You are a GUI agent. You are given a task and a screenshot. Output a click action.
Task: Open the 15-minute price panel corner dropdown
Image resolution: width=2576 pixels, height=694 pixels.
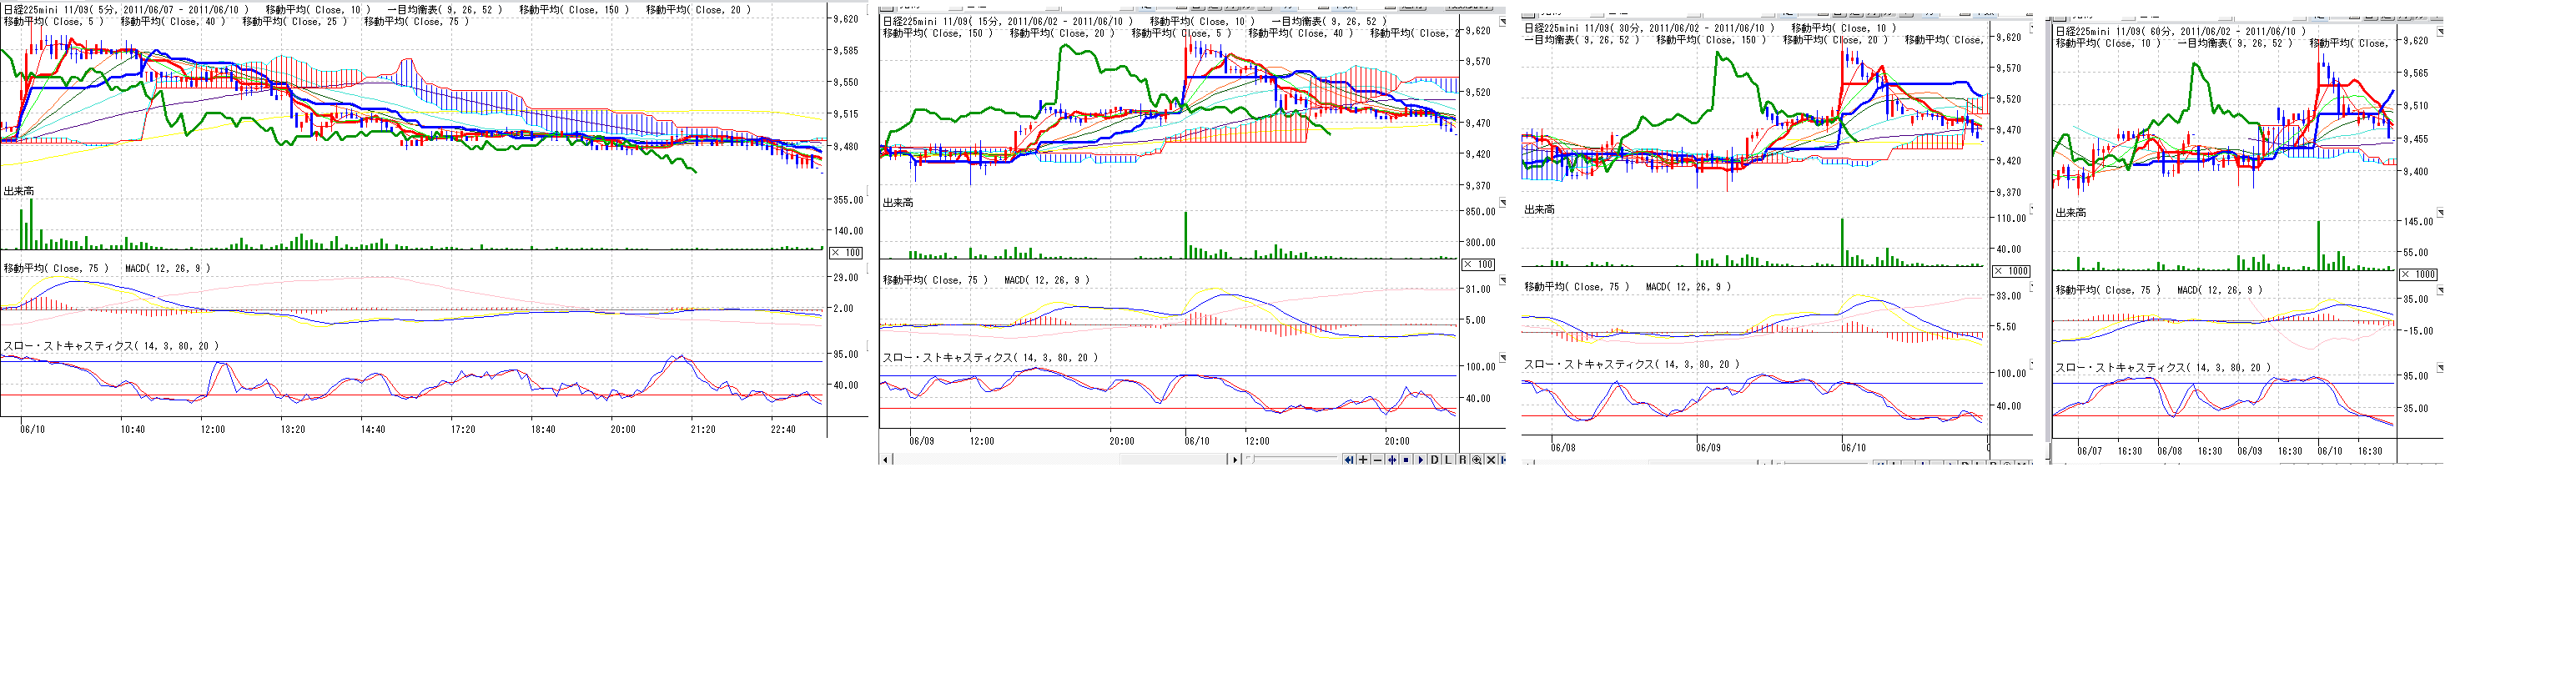[x=1501, y=22]
